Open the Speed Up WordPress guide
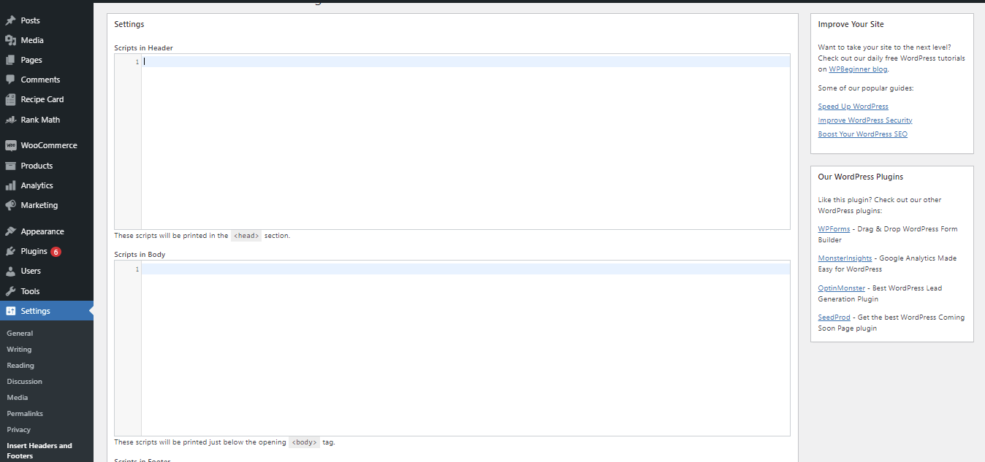This screenshot has height=462, width=985. click(x=853, y=107)
